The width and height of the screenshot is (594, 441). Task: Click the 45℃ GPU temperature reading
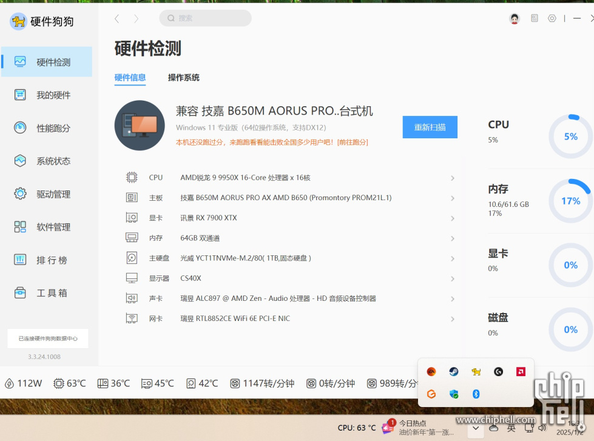[x=158, y=383]
